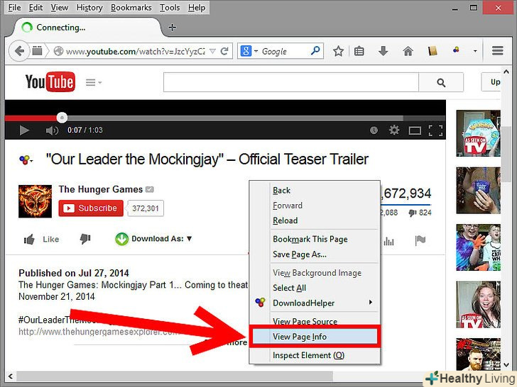
Task: Click the DownloadHelper toolbar icon with colored balls
Action: (x=456, y=50)
